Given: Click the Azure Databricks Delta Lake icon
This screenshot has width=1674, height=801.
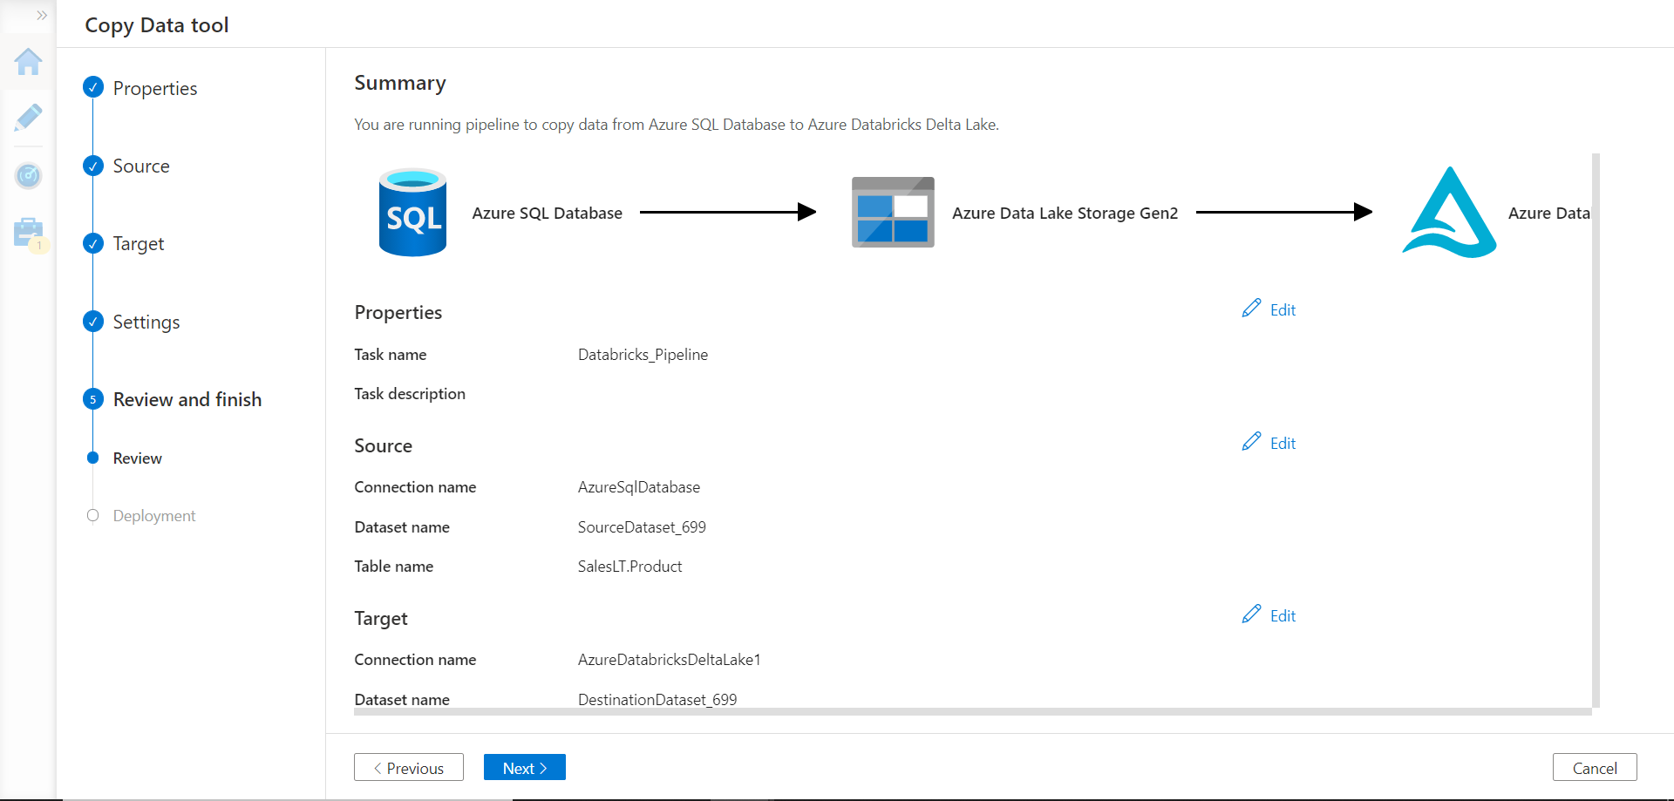Looking at the screenshot, I should (1449, 212).
